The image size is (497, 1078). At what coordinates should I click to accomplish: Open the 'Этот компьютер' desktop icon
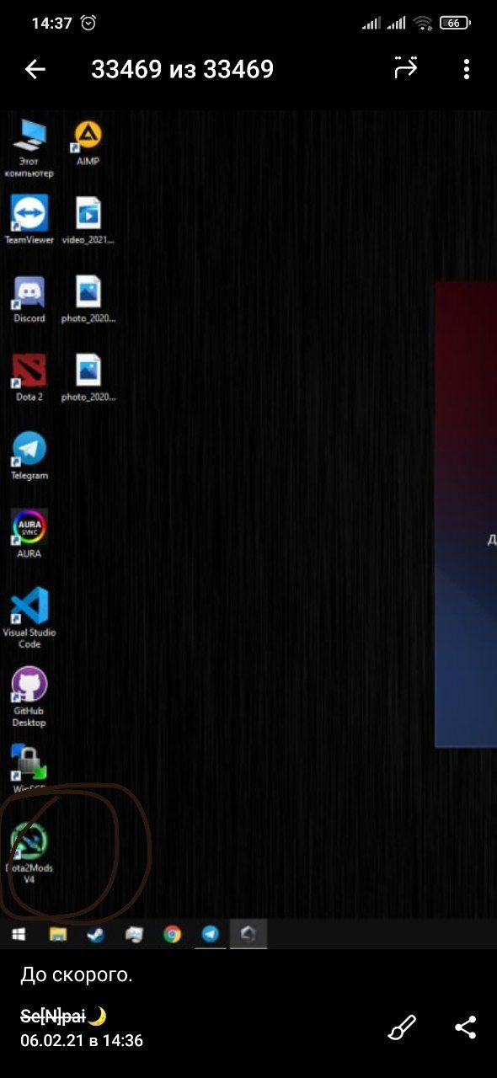coord(29,147)
